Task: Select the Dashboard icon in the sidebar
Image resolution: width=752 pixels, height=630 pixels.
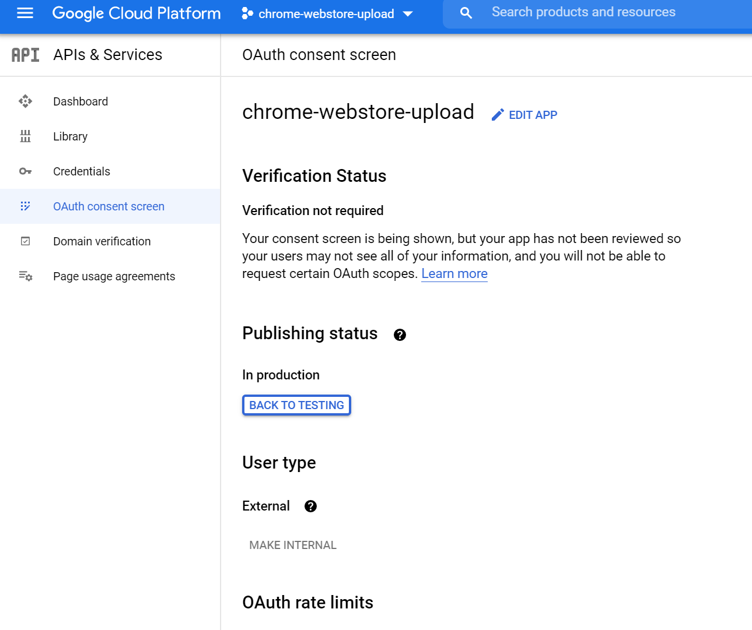Action: pyautogui.click(x=26, y=101)
